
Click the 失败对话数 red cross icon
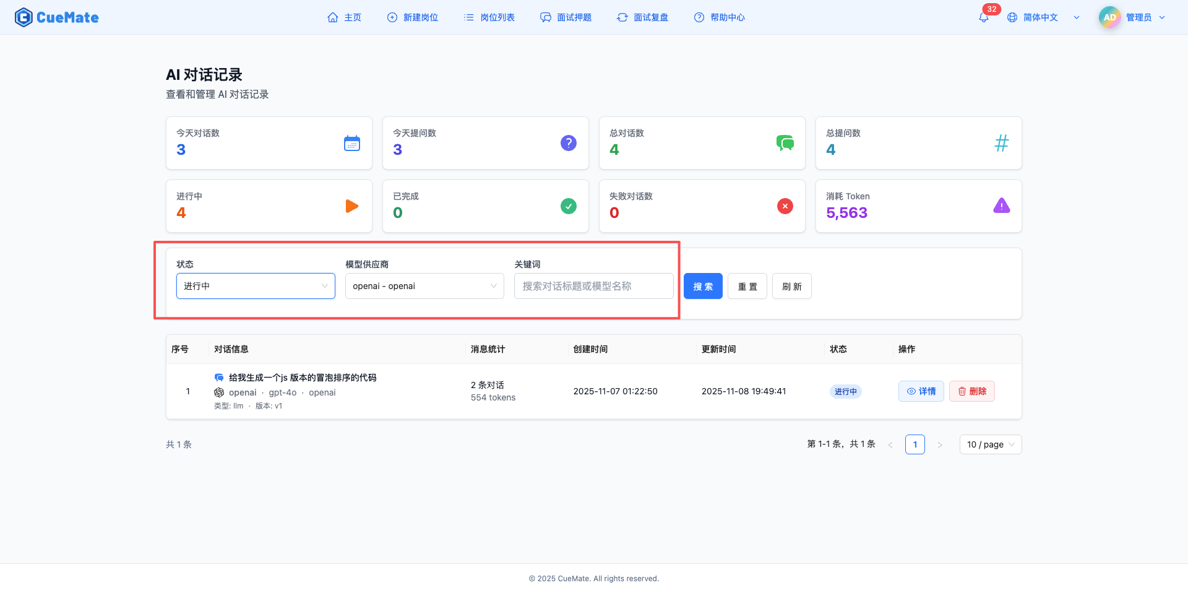pyautogui.click(x=785, y=206)
